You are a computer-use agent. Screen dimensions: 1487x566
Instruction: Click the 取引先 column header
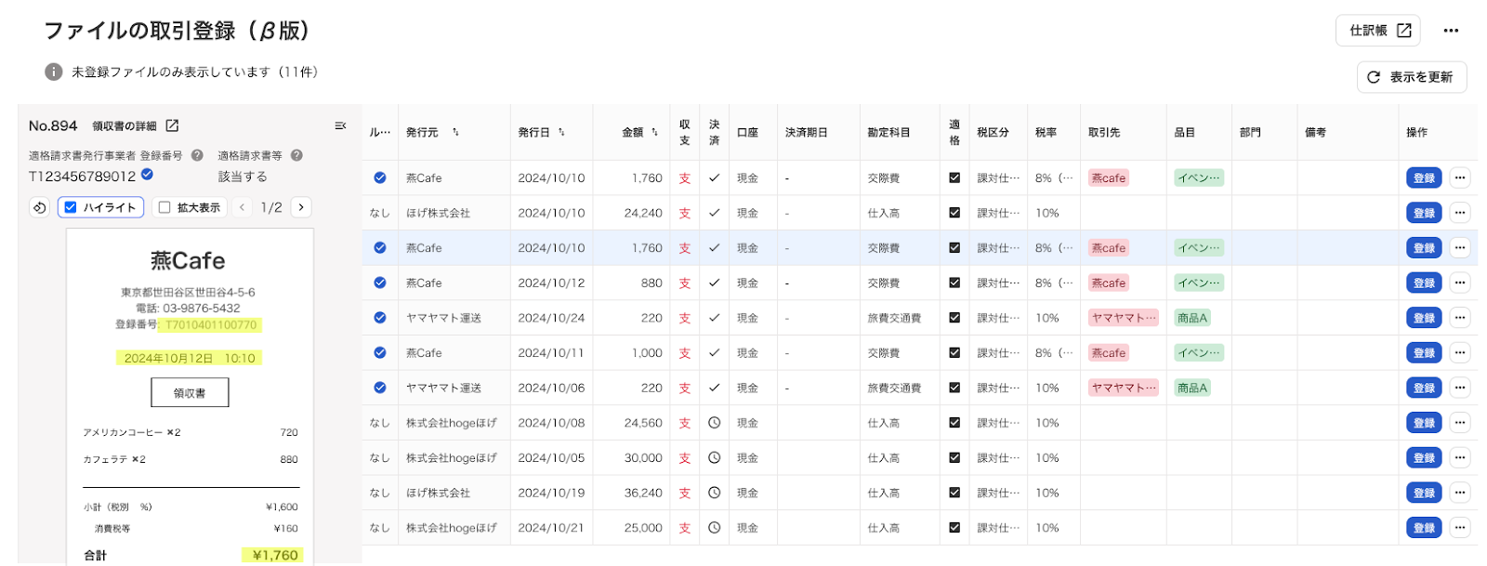click(1104, 132)
